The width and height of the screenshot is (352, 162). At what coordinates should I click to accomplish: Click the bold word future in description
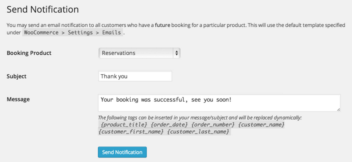(162, 25)
